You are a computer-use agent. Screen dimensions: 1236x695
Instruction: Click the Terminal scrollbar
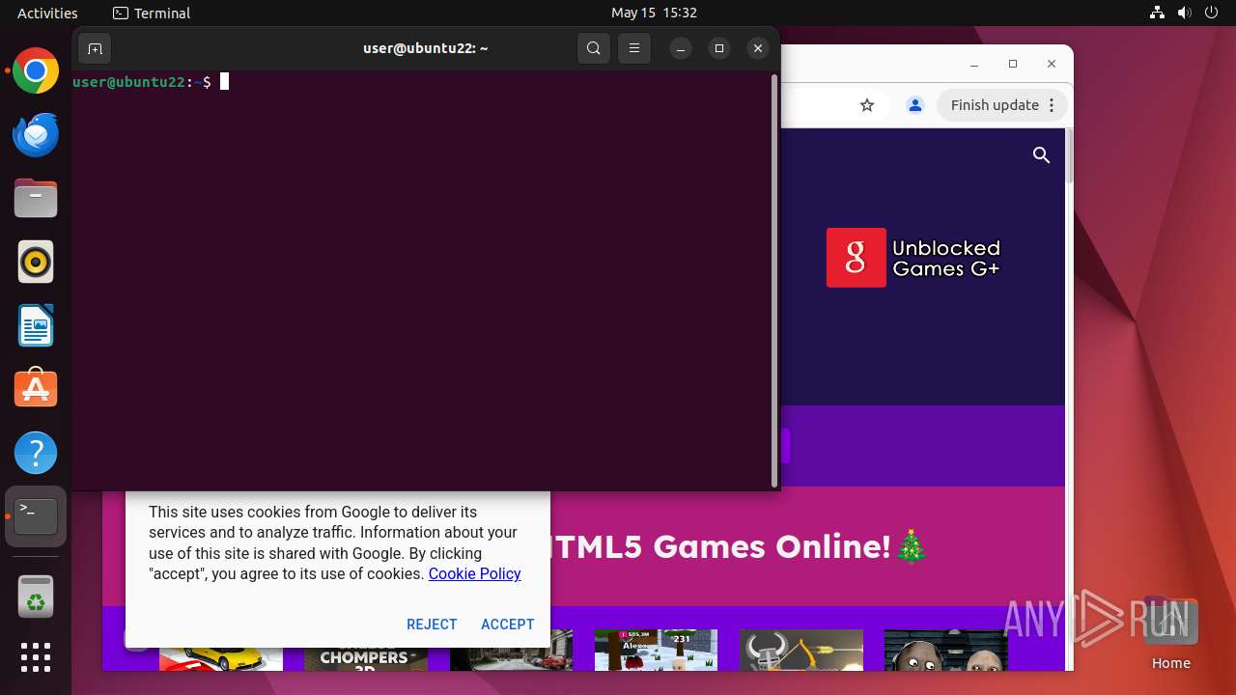click(x=774, y=280)
